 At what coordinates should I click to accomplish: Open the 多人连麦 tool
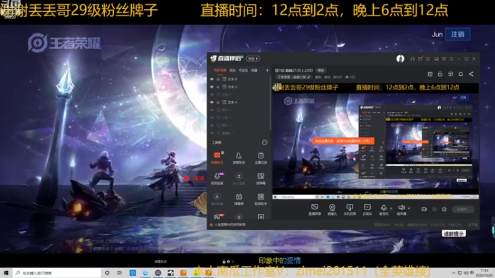(x=239, y=179)
